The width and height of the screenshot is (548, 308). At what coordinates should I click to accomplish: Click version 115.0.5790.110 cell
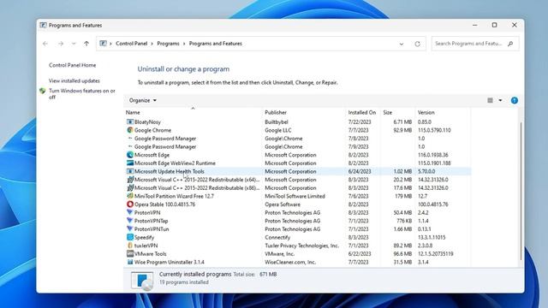[434, 130]
